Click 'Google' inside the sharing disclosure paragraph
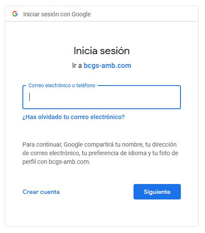This screenshot has width=205, height=233. coord(73,144)
